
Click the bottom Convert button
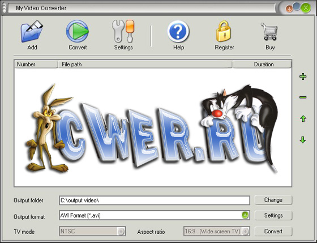(x=273, y=231)
